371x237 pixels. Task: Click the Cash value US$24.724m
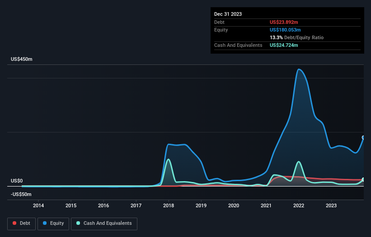(284, 45)
